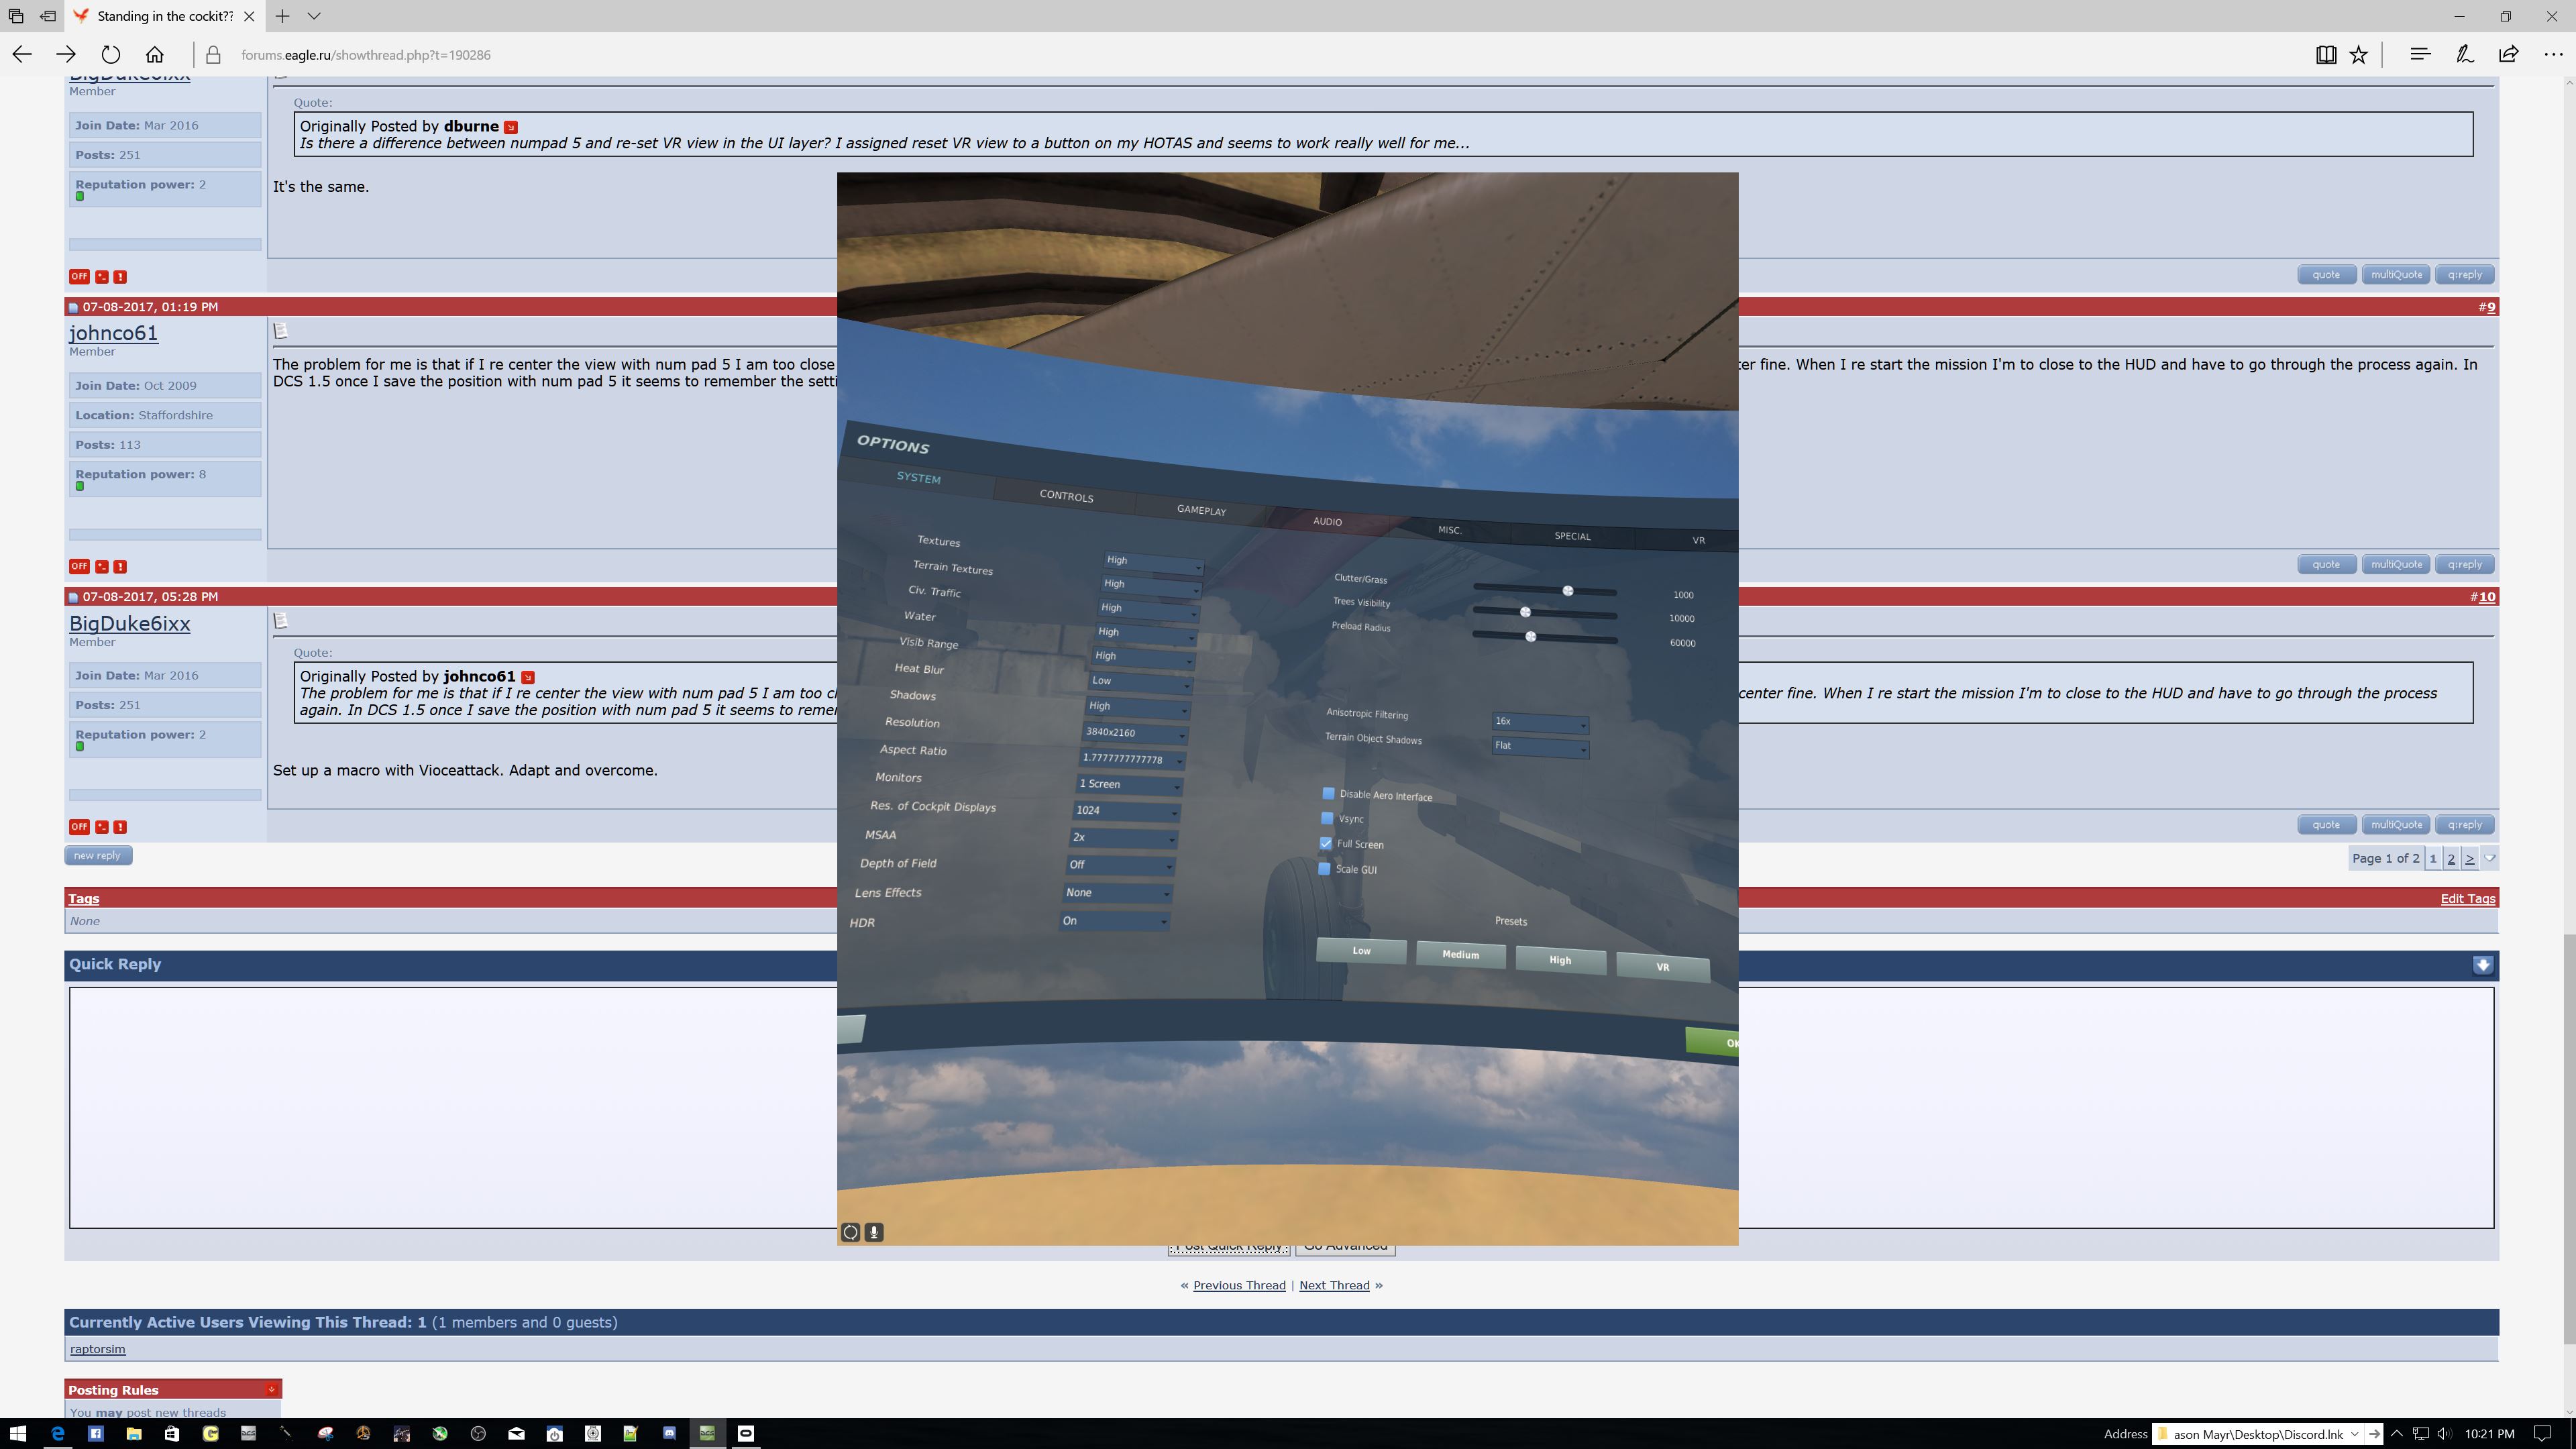Collapse the Quick Reply section
Viewport: 2576px width, 1449px height.
[2482, 965]
